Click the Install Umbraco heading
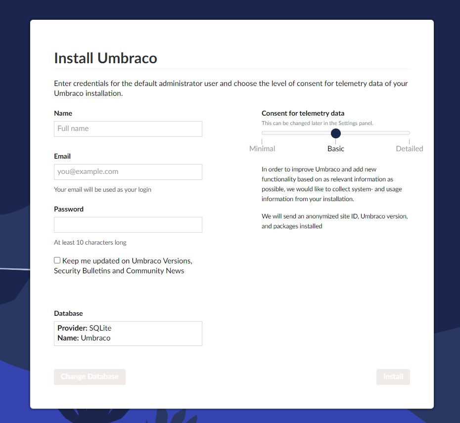The width and height of the screenshot is (460, 423). pos(106,58)
